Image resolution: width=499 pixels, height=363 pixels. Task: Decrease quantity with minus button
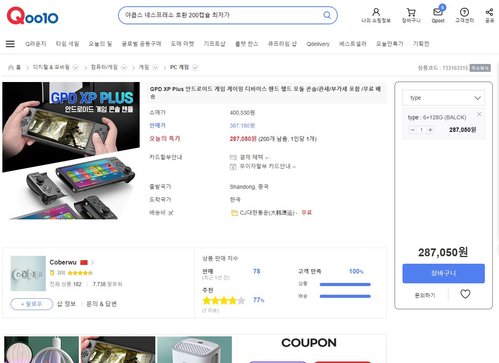[x=413, y=130]
